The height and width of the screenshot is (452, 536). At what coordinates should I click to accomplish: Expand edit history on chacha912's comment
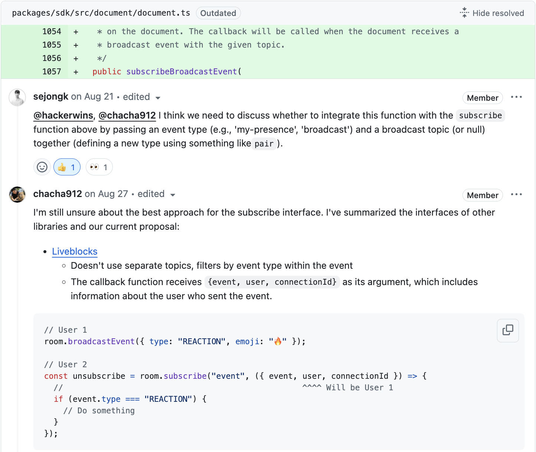[156, 194]
